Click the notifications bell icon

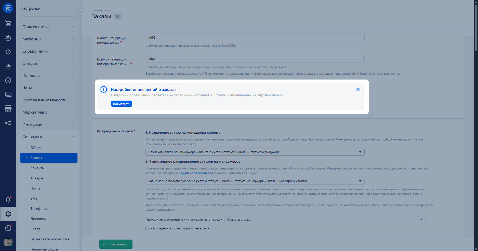point(8,200)
